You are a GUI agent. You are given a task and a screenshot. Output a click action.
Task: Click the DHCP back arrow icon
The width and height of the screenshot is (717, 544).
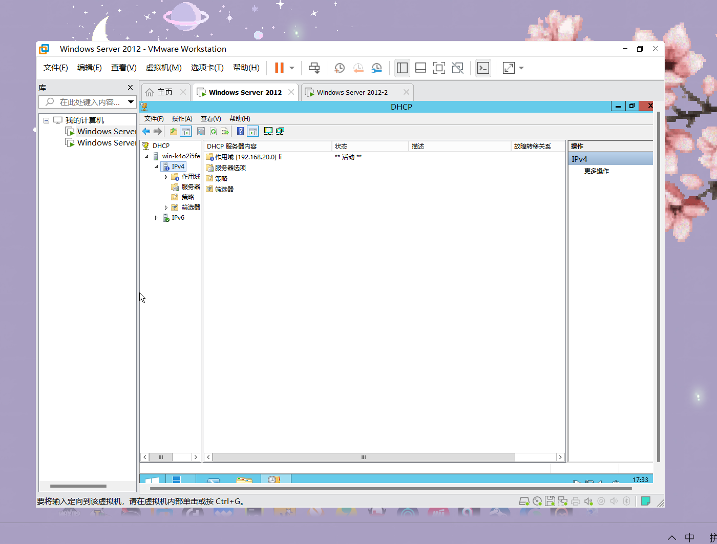[146, 132]
